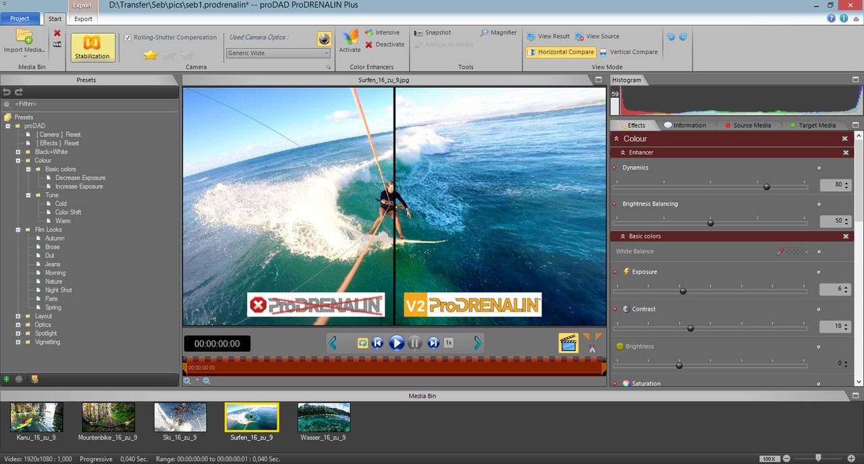Click the 1x playback speed button
864x464 pixels.
(x=449, y=343)
